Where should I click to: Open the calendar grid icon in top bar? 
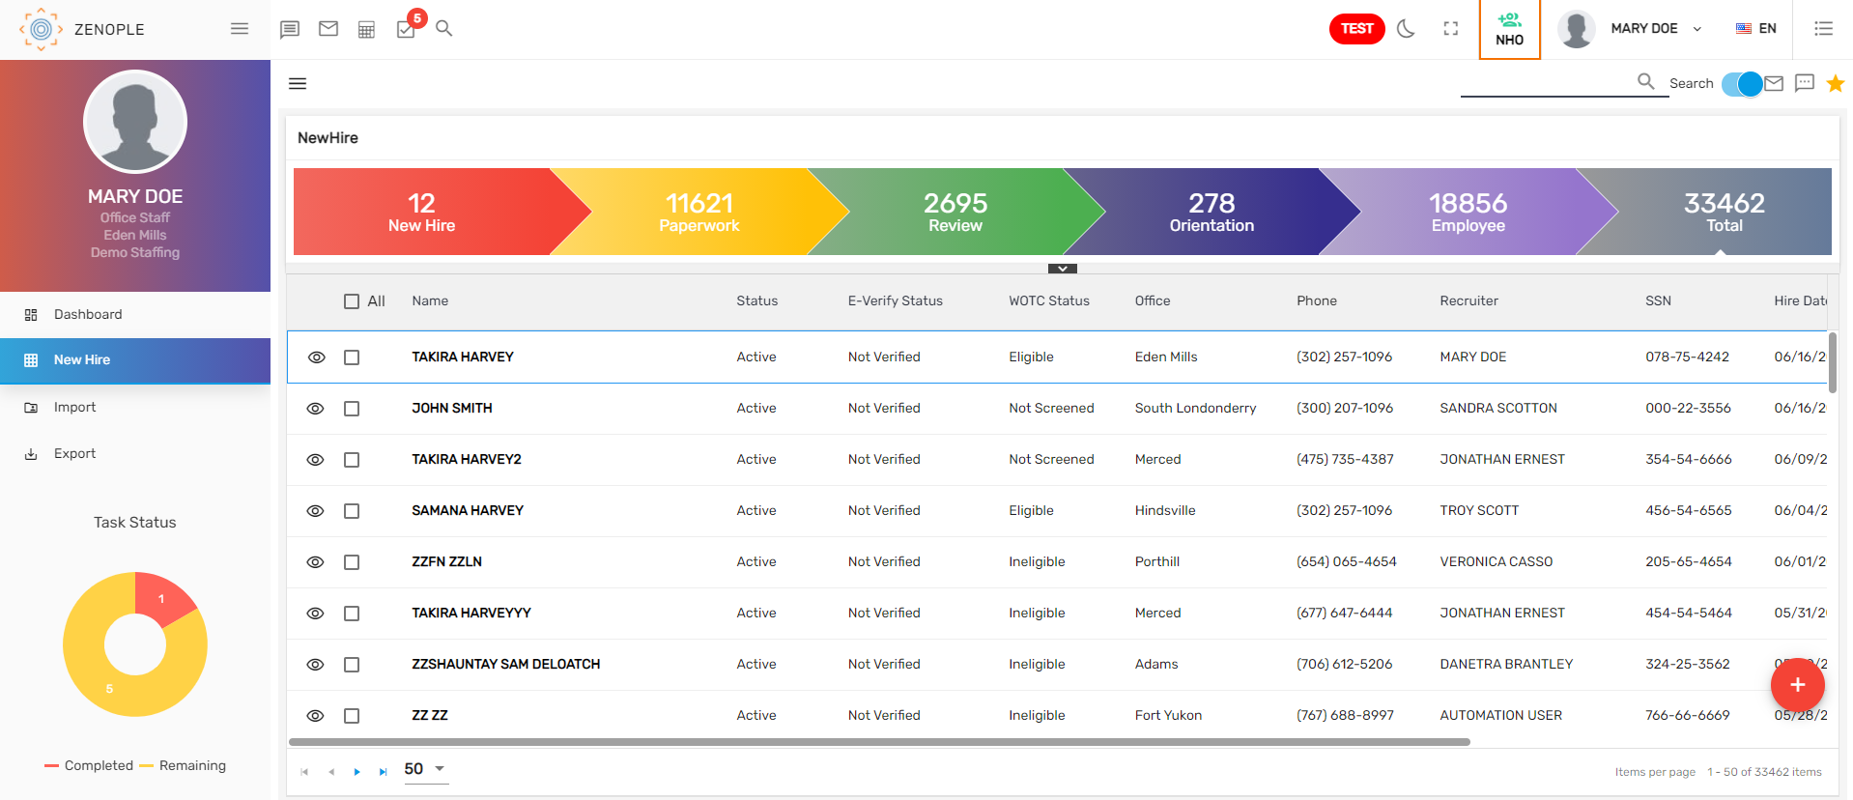pyautogui.click(x=366, y=29)
